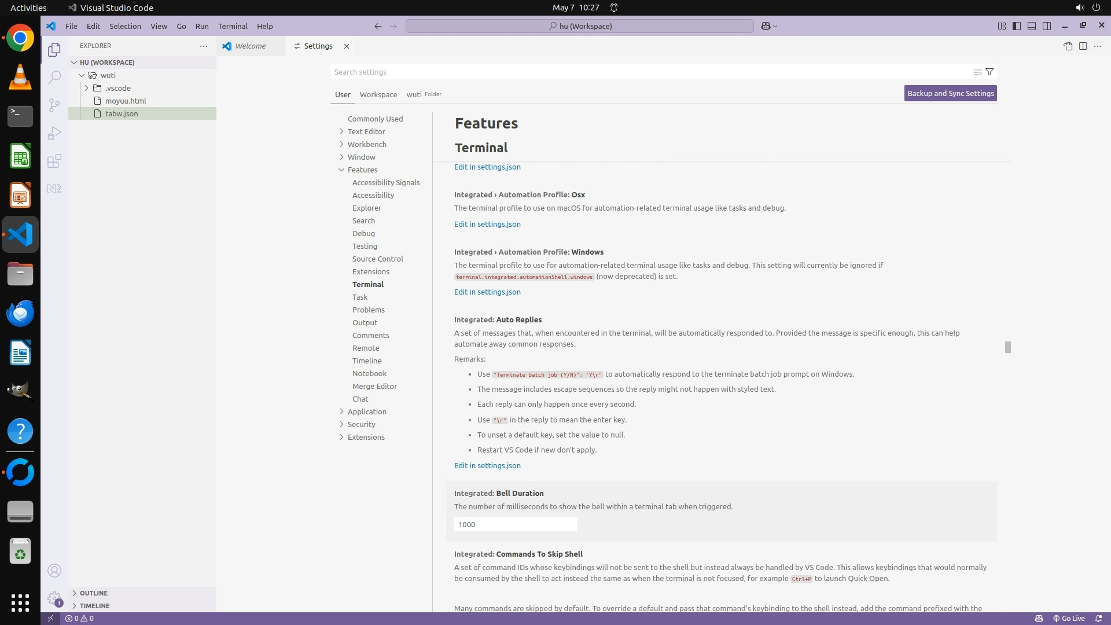Screen dimensions: 1111x625
Task: Open Settings JSON file icon
Action: [x=1068, y=46]
